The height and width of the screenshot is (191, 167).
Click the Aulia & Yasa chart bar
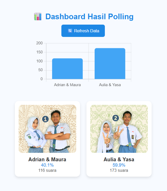(x=110, y=64)
